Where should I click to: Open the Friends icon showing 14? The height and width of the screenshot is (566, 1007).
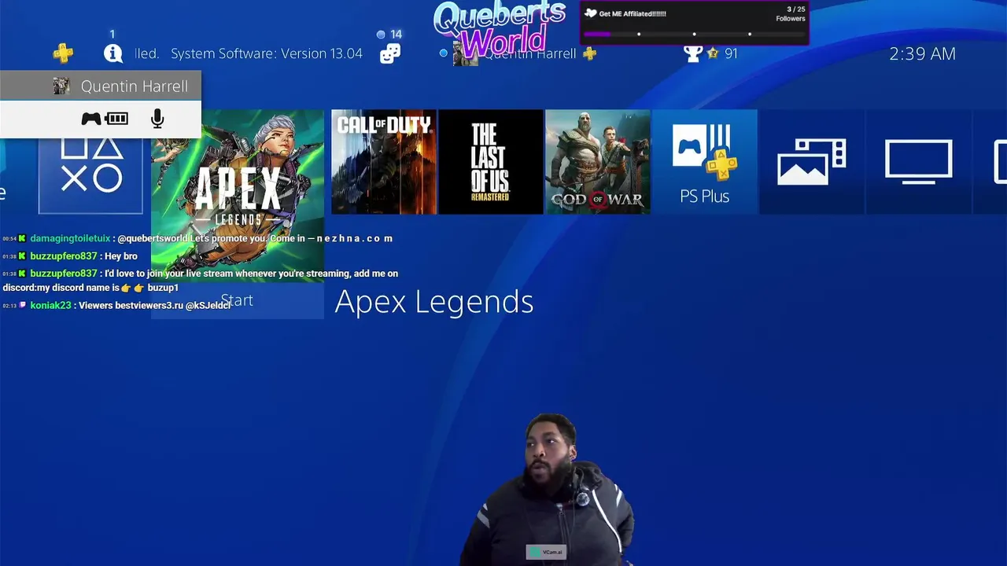click(x=390, y=53)
